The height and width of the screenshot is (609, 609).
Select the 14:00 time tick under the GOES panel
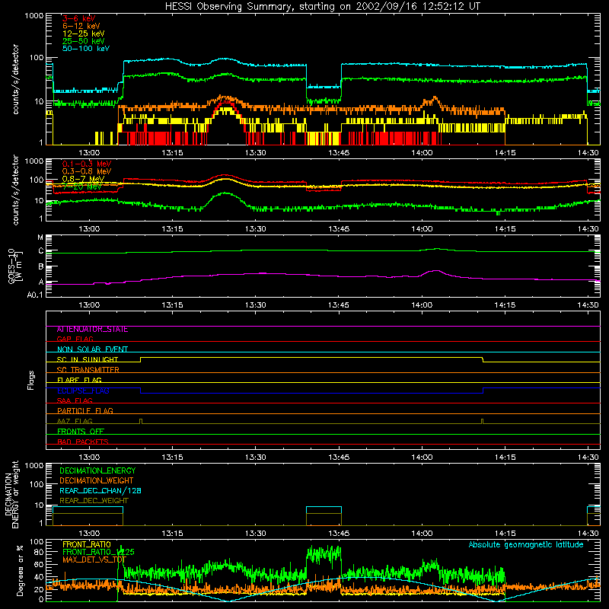(422, 305)
